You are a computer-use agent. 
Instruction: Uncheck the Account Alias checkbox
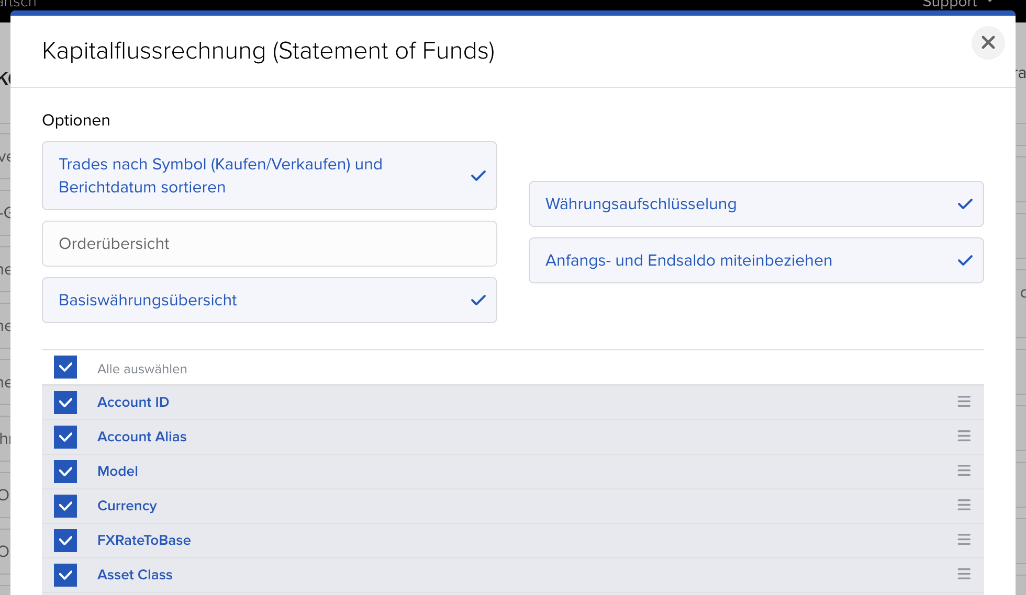65,437
